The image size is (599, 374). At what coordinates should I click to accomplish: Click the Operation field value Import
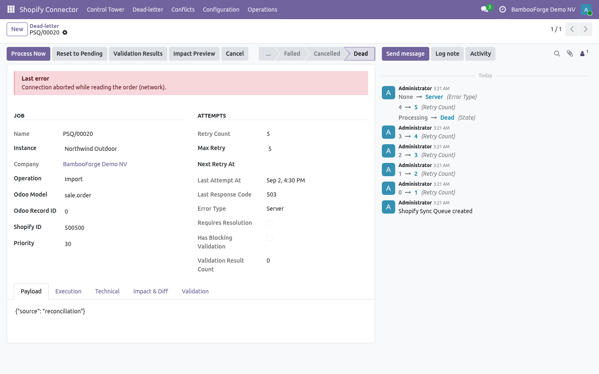pos(124,179)
